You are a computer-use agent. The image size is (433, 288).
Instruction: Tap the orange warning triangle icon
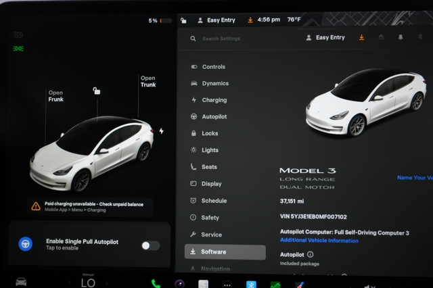(36, 206)
